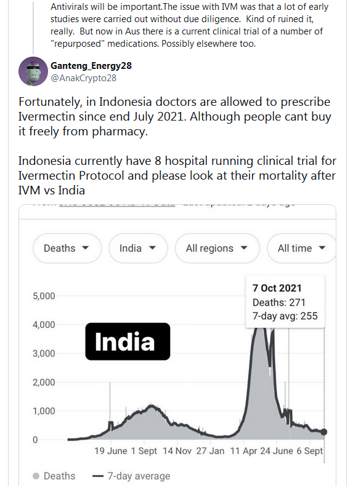Click the tall peak of deaths chart
Viewport: 361px width, 486px height.
[x=261, y=335]
